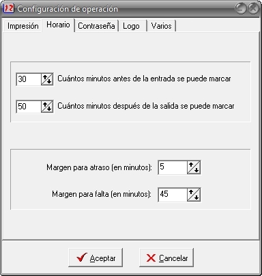Screen dimensions: 262x276
Task: Select the Logo tab
Action: coord(132,26)
